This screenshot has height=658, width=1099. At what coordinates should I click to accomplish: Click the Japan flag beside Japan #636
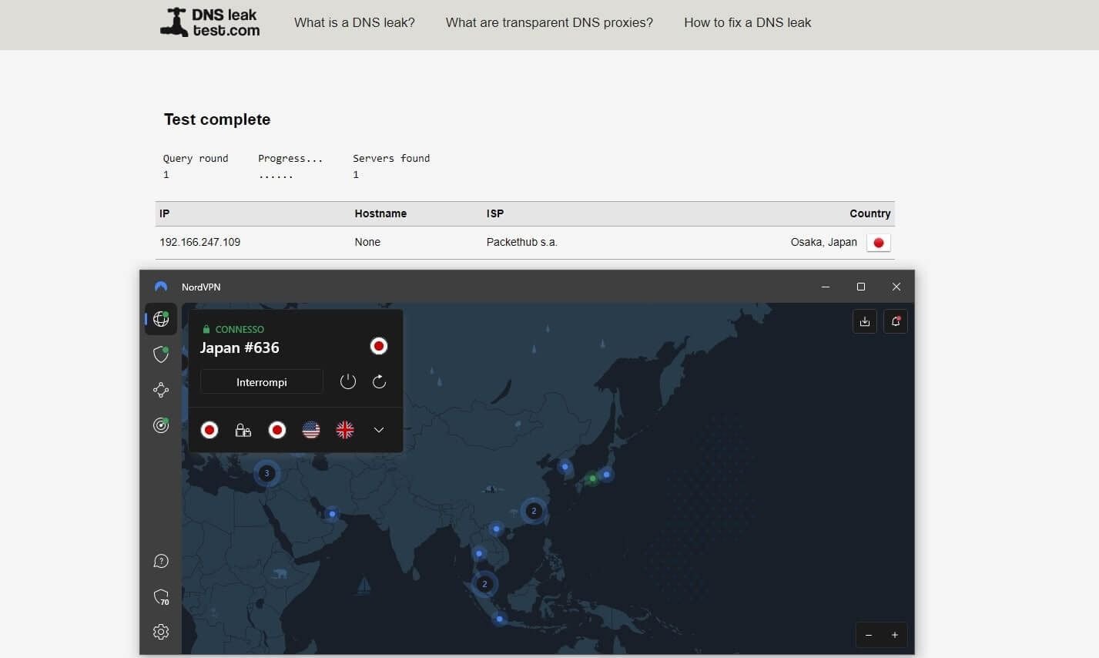[379, 347]
